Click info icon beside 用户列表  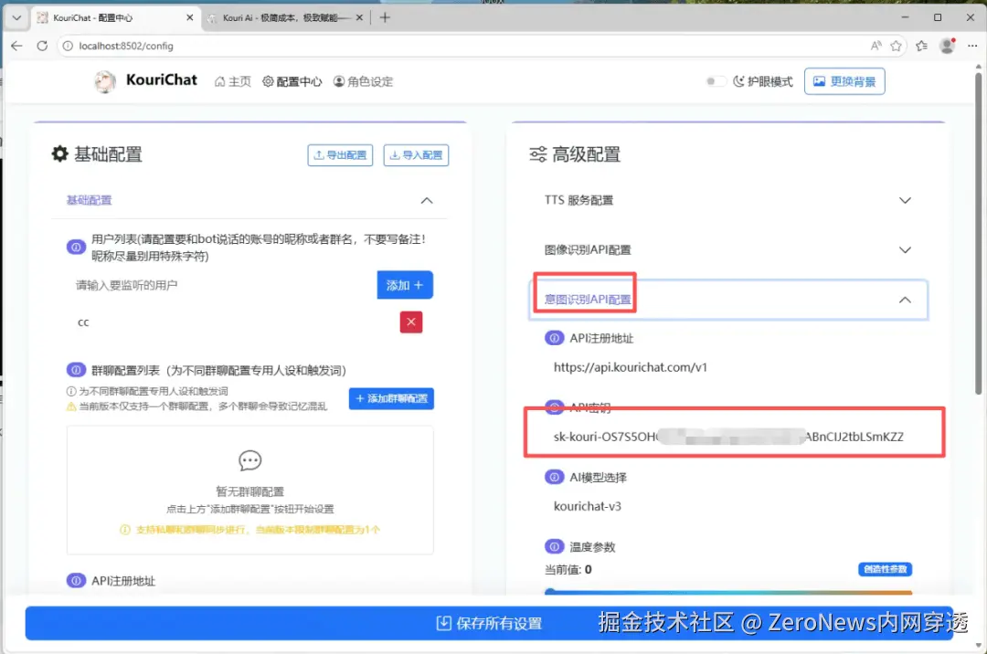pos(76,248)
